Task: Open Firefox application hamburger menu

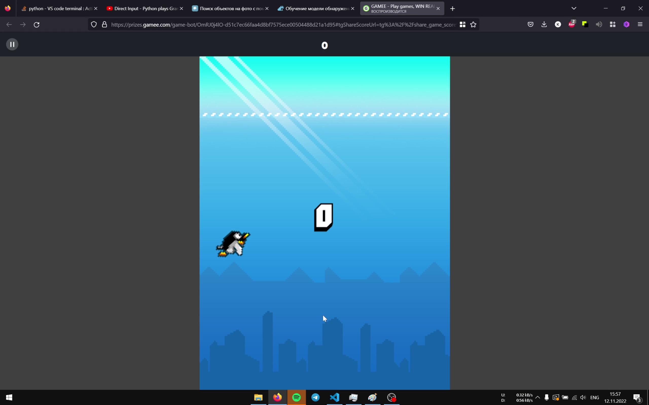Action: [x=640, y=25]
